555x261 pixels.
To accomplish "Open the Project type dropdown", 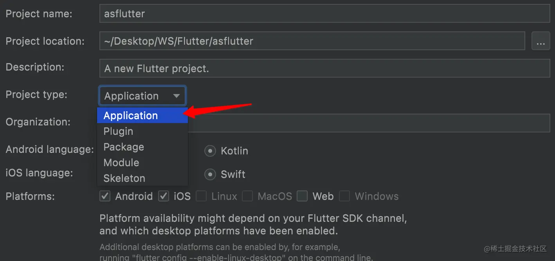I will pyautogui.click(x=142, y=96).
